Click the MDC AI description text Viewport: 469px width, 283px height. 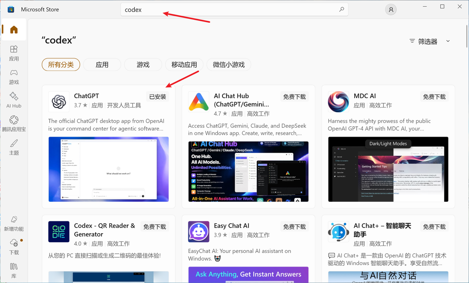(x=379, y=125)
